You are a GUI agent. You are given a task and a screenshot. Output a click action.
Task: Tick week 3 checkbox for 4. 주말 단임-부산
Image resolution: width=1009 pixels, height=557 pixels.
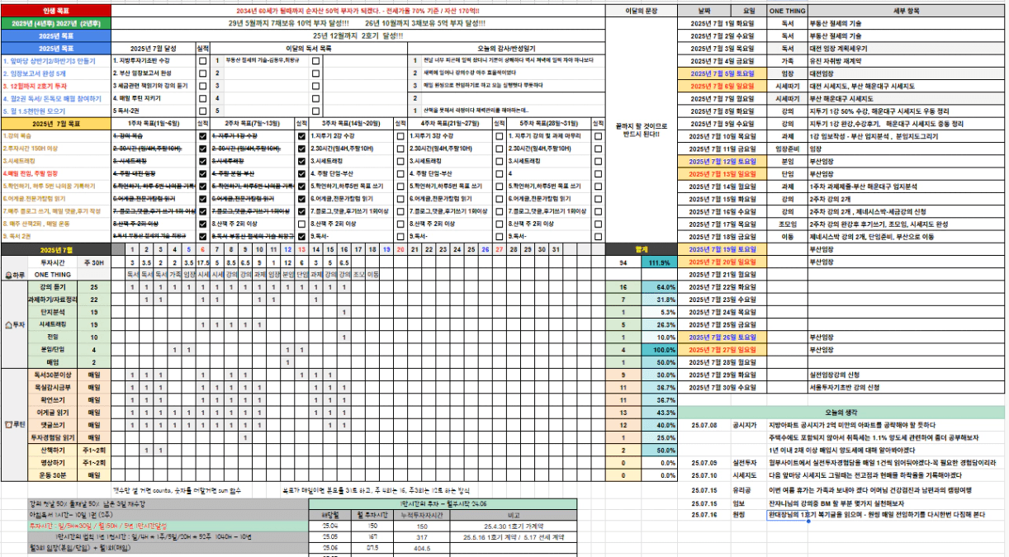coord(400,173)
